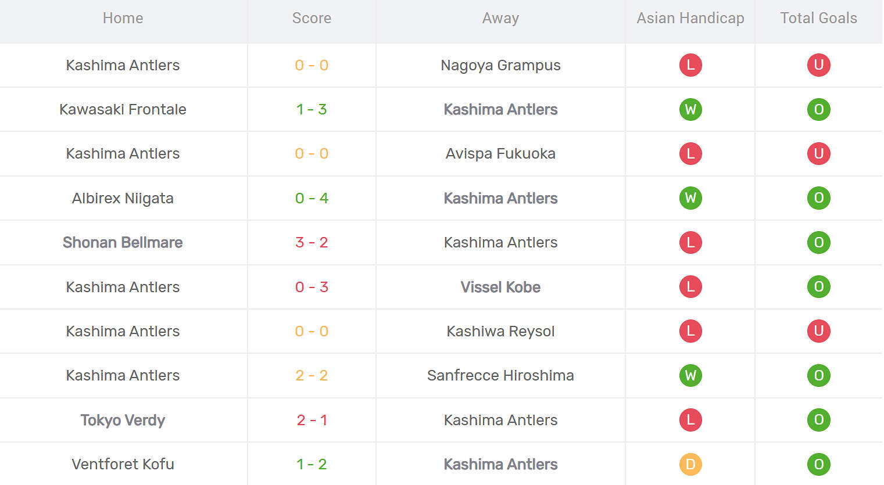Click green O badge in Albirex Niigata row
Screen dimensions: 884x485
click(x=818, y=198)
